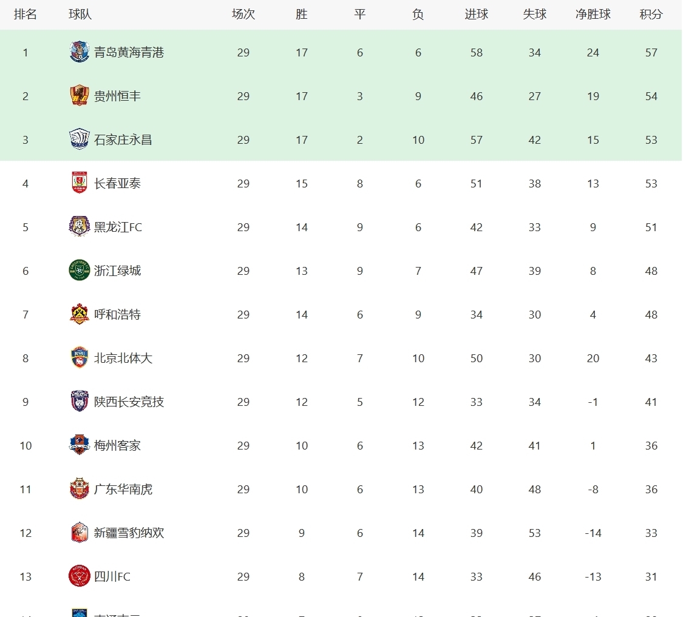Open the 梅州客家 team link
Image resolution: width=683 pixels, height=617 pixels.
tap(117, 445)
